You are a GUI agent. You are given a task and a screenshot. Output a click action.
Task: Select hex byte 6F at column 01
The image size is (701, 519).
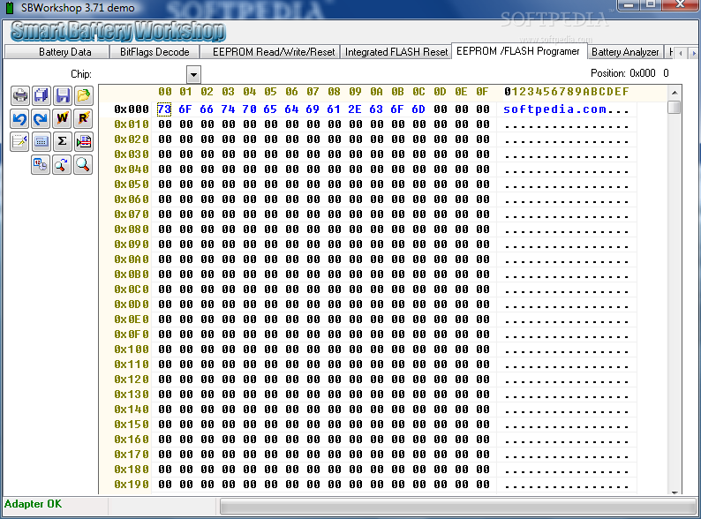click(x=185, y=109)
